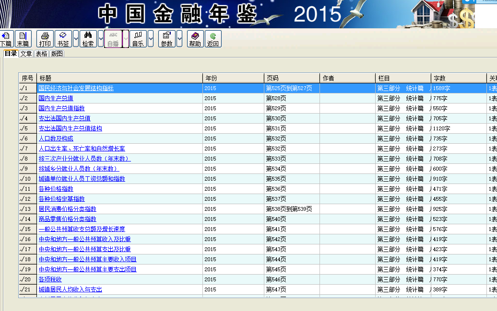Image resolution: width=497 pixels, height=311 pixels.
Task: Switch to the 目录 tab
Action: (x=11, y=53)
